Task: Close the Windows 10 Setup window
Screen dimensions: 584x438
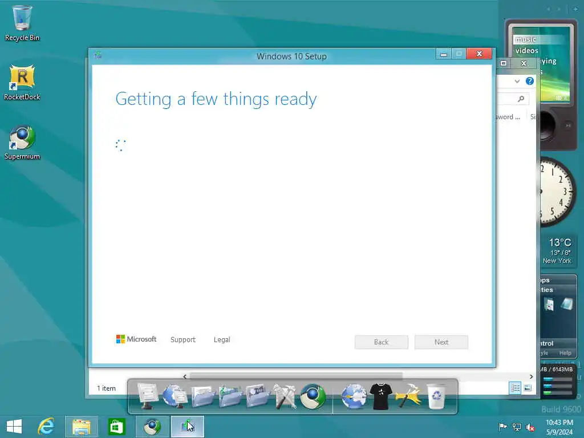Action: tap(479, 54)
